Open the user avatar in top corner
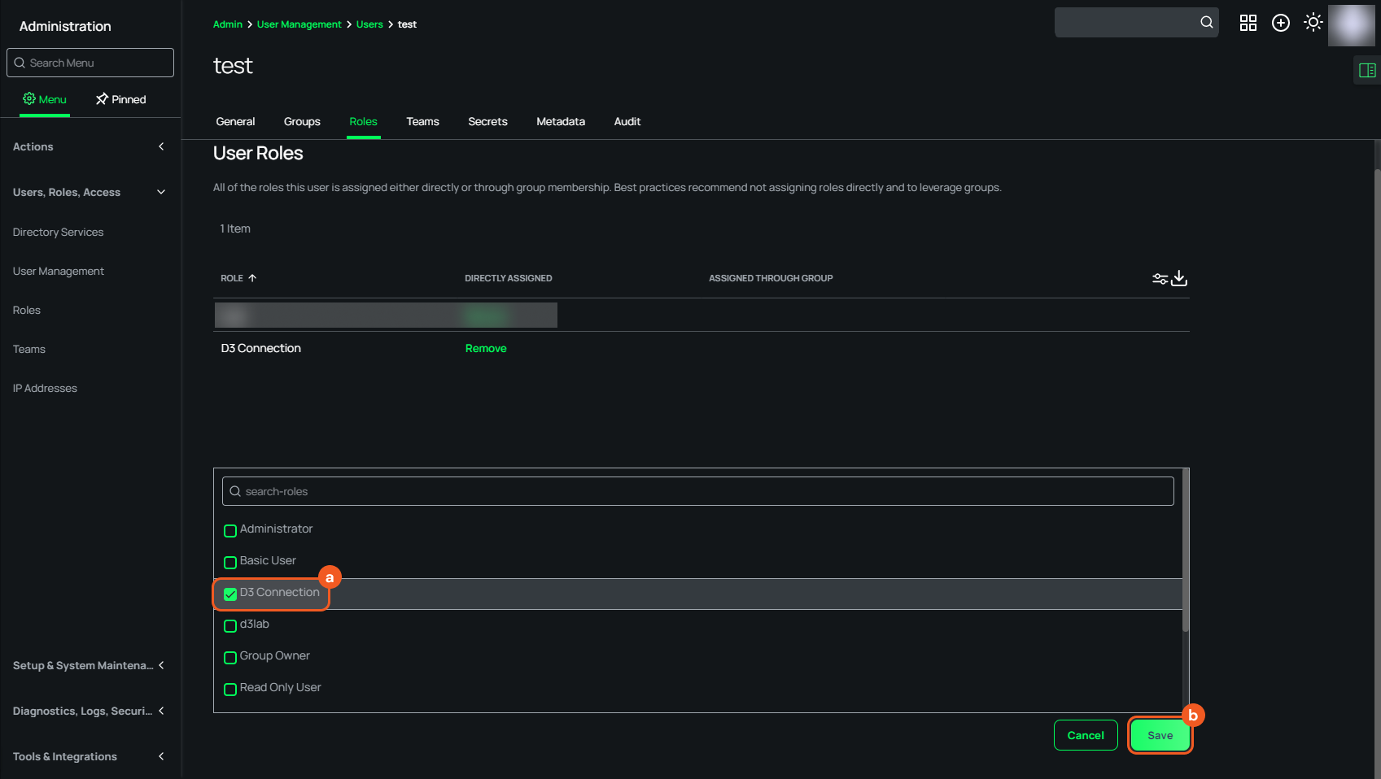The height and width of the screenshot is (779, 1381). coord(1351,24)
